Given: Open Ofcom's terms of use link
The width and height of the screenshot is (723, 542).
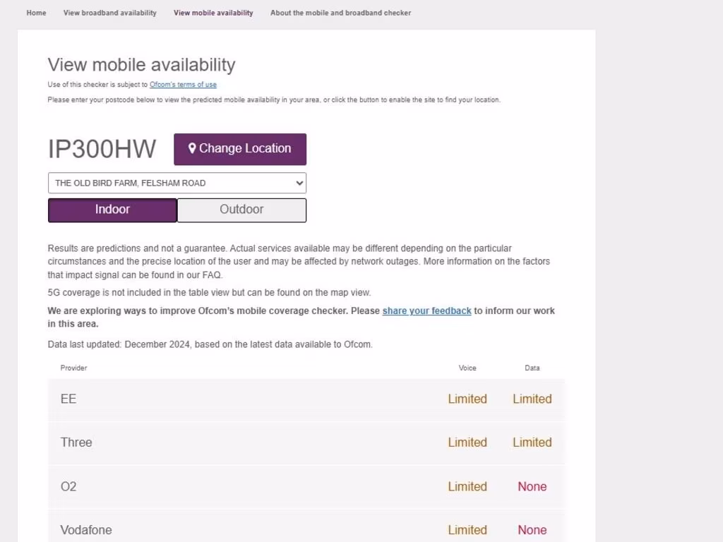Looking at the screenshot, I should pos(183,85).
